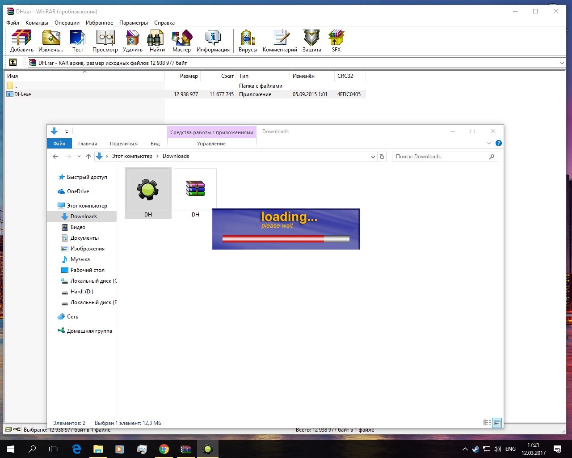Click the SFX archive icon

pyautogui.click(x=336, y=41)
